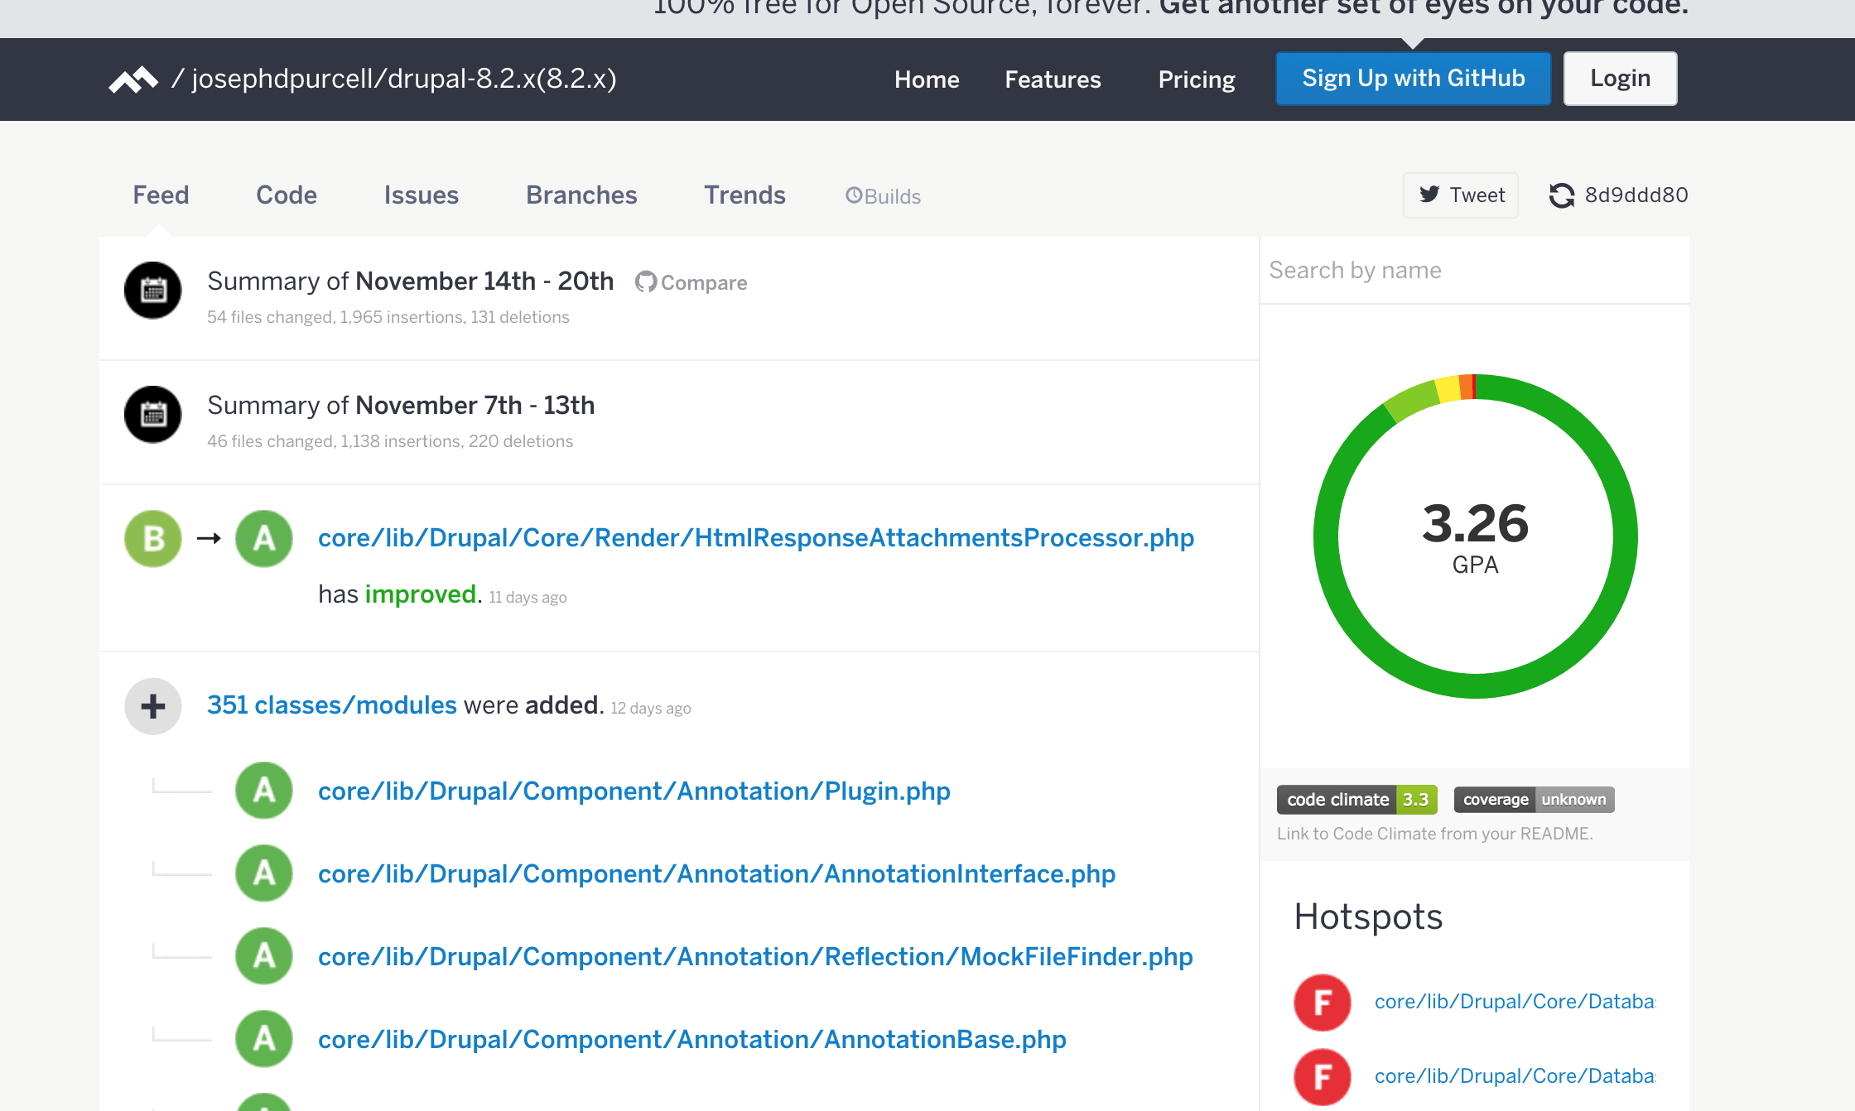
Task: Click the grade B badge icon
Action: 153,539
